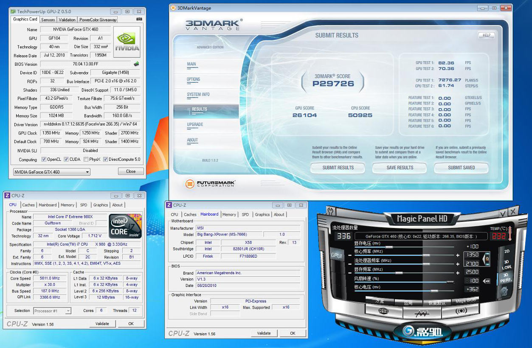Click the 显存频率 memory clock slider handle
Screen dimensions: 532x348
click(x=399, y=273)
